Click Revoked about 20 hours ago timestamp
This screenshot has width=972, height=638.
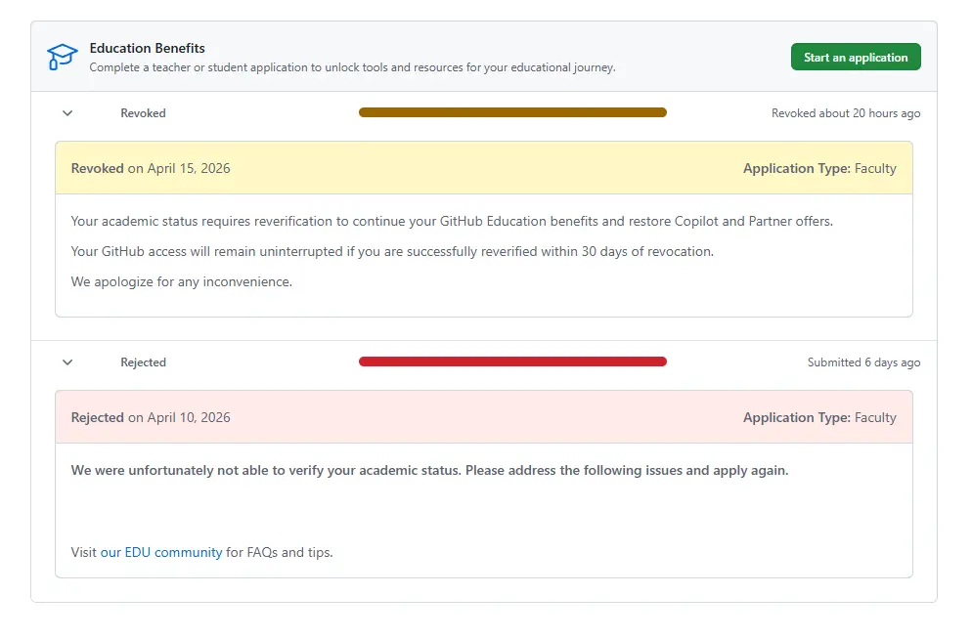[x=846, y=113]
